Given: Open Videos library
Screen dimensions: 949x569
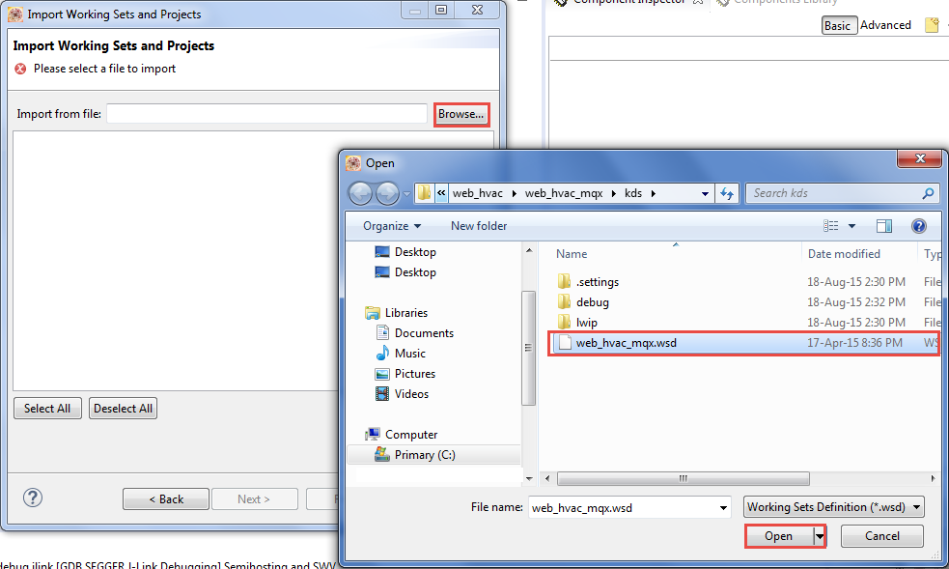Looking at the screenshot, I should [x=411, y=394].
